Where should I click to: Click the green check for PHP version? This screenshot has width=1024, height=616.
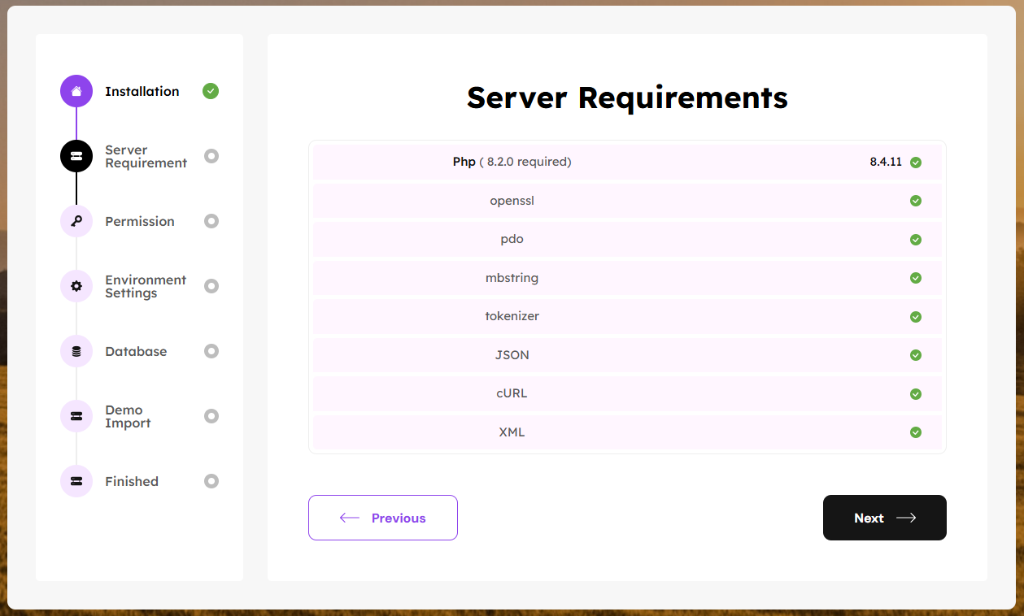pos(916,163)
